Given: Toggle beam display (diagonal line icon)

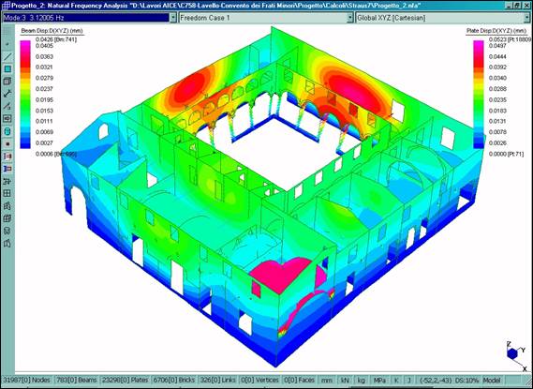Looking at the screenshot, I should pos(7,56).
